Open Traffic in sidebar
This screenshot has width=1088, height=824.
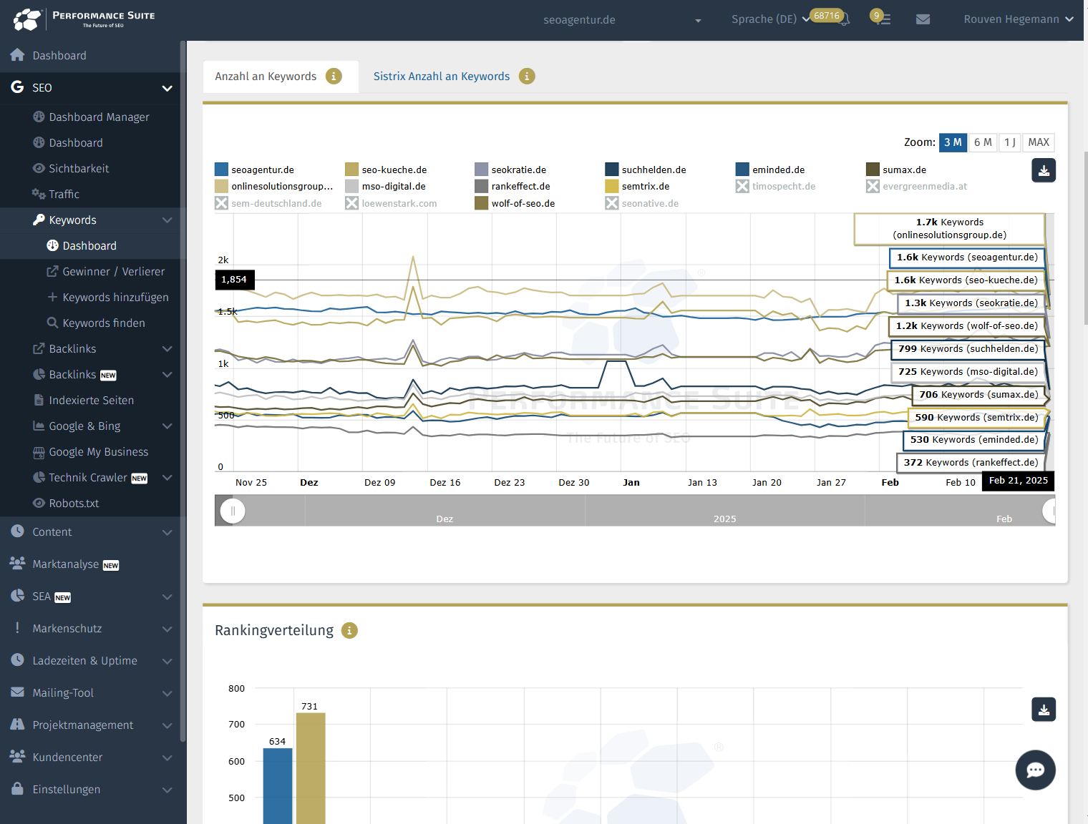56,194
